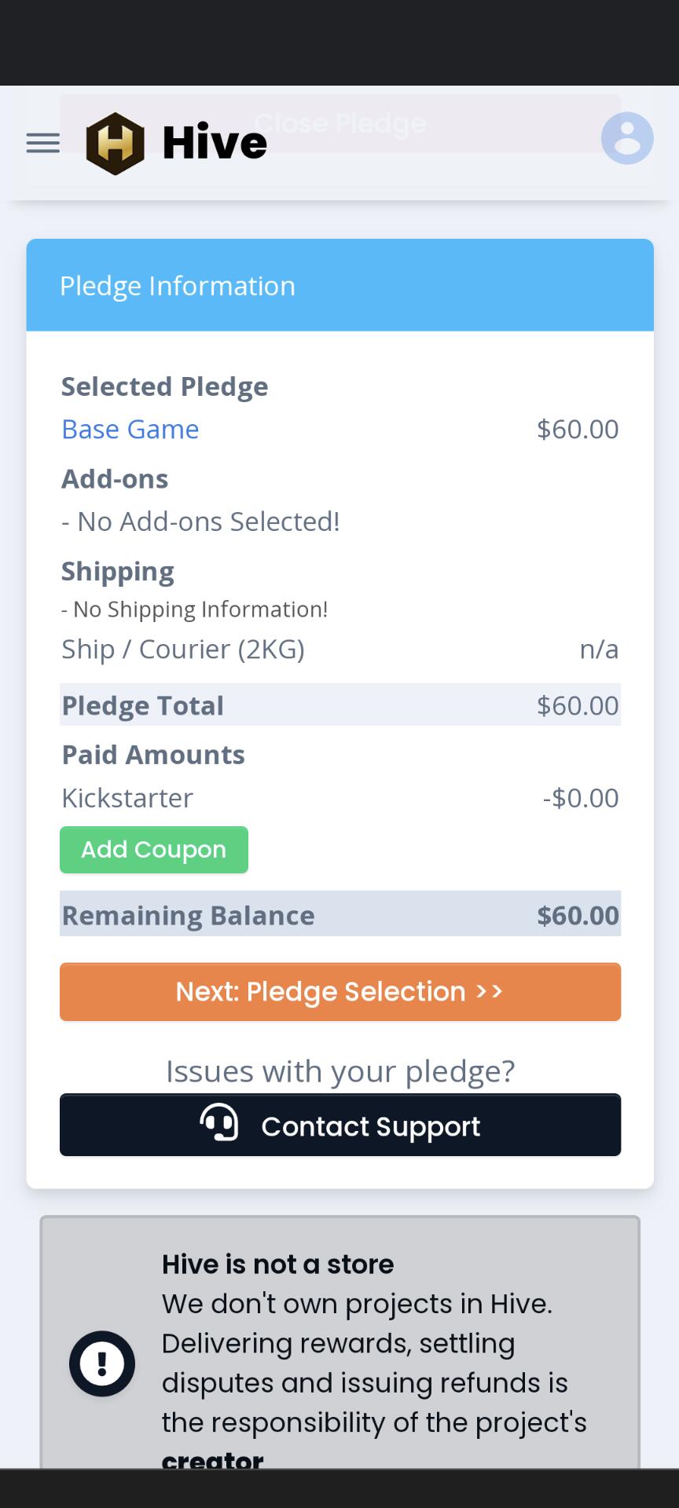Tap the Pledge Total row
The width and height of the screenshot is (679, 1508).
pyautogui.click(x=340, y=705)
